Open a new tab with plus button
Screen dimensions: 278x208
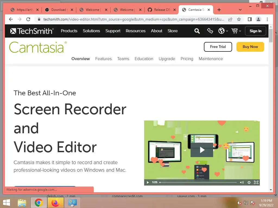219,10
